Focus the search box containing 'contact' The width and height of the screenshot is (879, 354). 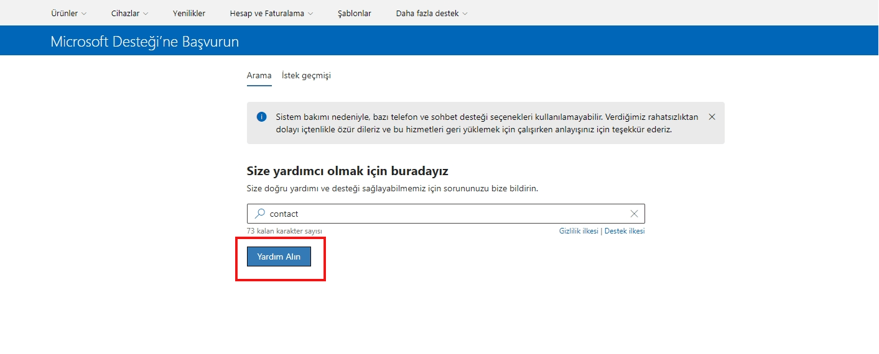click(446, 214)
